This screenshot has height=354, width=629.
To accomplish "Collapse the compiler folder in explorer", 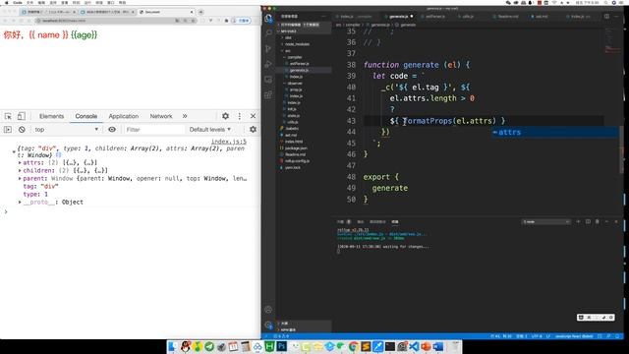I will coord(294,57).
